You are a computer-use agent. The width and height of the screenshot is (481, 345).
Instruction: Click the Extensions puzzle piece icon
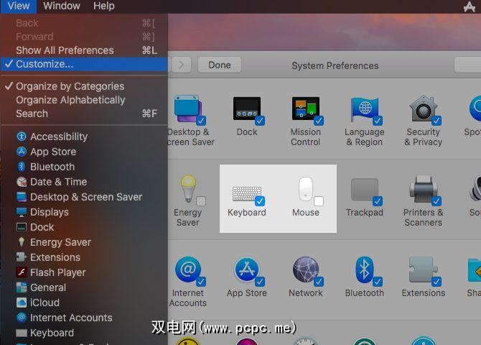click(423, 270)
